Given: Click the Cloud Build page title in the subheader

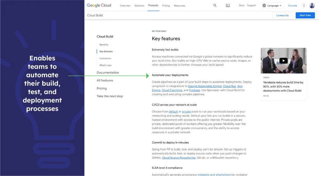Looking at the screenshot, I should [x=95, y=15].
